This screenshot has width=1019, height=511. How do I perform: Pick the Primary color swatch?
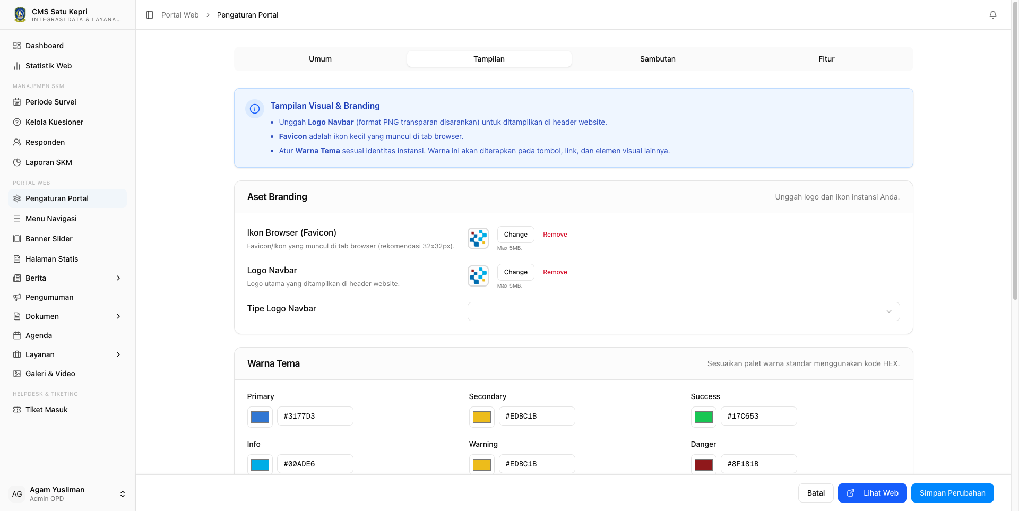pos(260,417)
